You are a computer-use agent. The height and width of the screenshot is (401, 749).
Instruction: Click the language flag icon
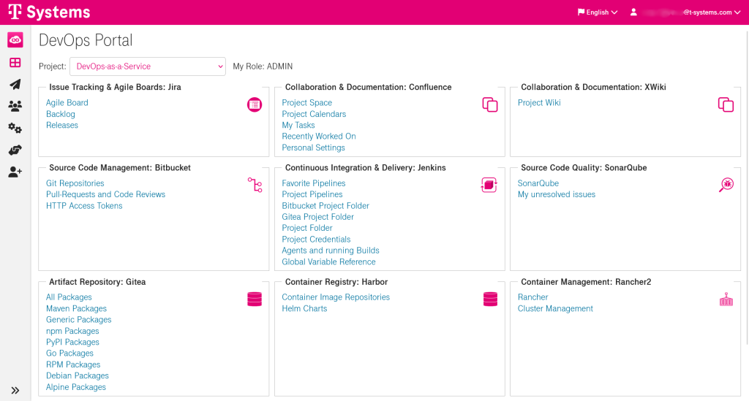(x=581, y=12)
